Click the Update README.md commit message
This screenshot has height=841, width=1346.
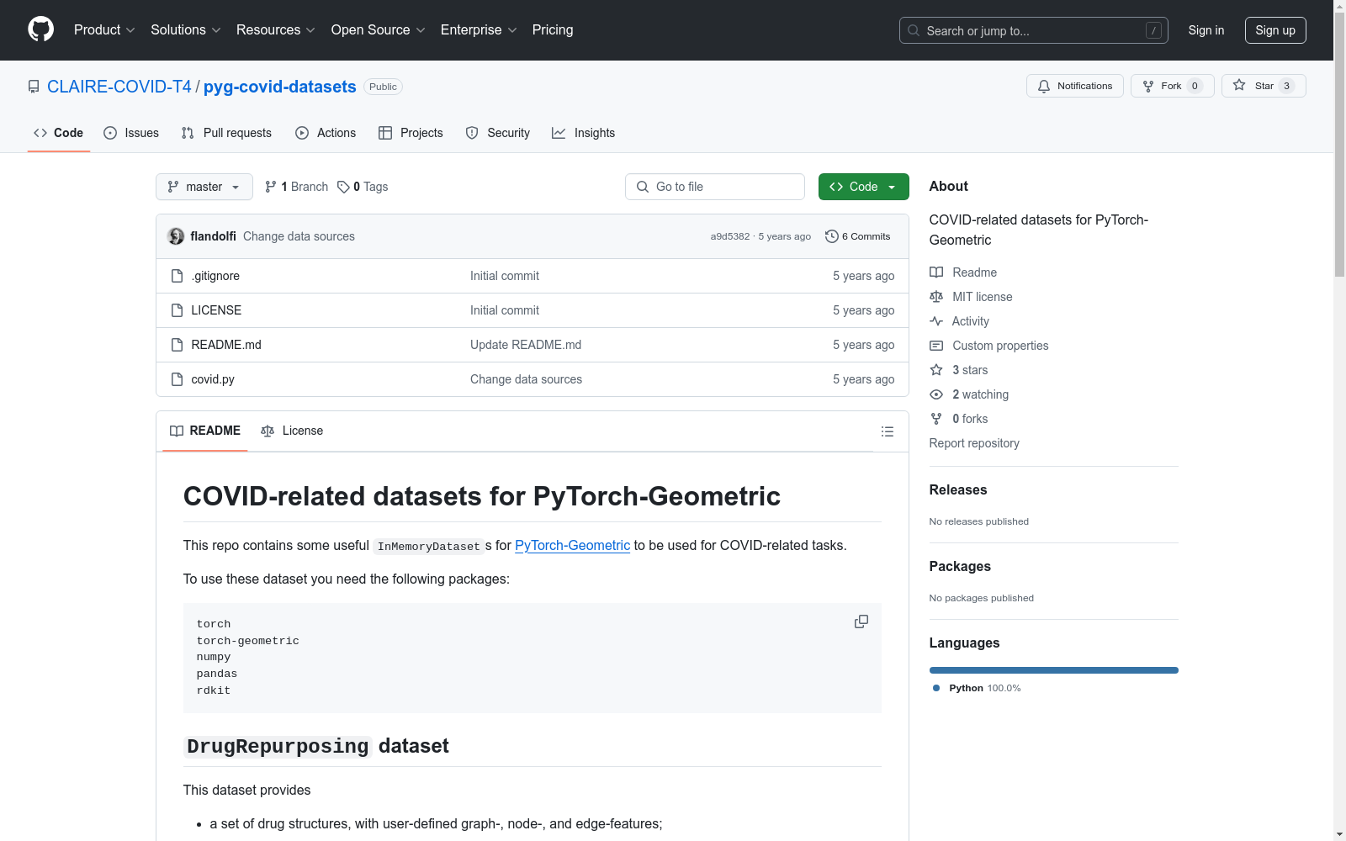point(526,345)
